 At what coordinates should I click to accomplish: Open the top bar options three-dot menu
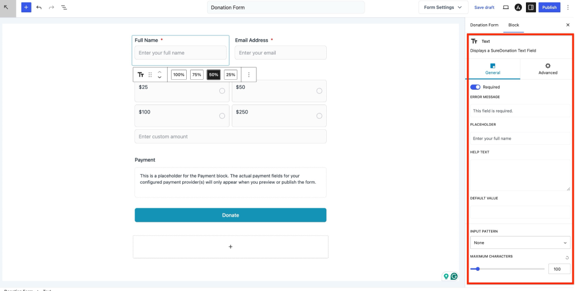pyautogui.click(x=568, y=7)
